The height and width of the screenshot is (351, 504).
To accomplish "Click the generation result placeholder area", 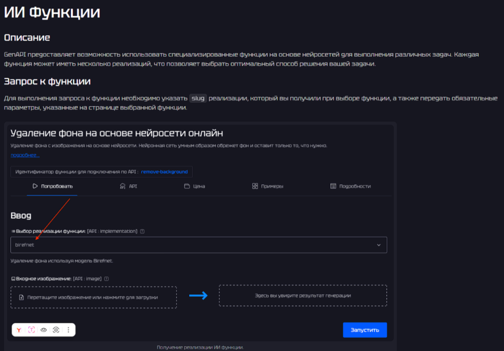I will [302, 296].
